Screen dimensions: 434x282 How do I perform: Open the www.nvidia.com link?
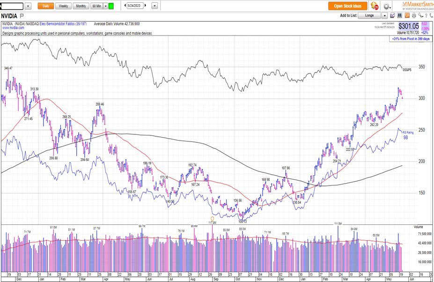coord(13,28)
